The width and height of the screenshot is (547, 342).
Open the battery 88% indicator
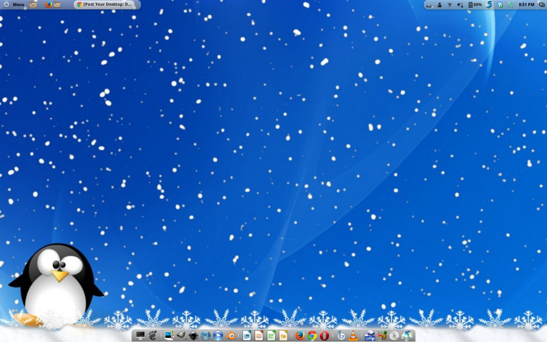(x=475, y=5)
